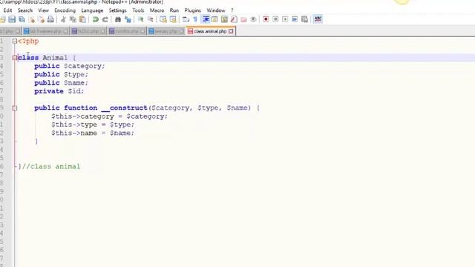Click the 'public $type;' line
475x267 pixels.
tap(61, 74)
